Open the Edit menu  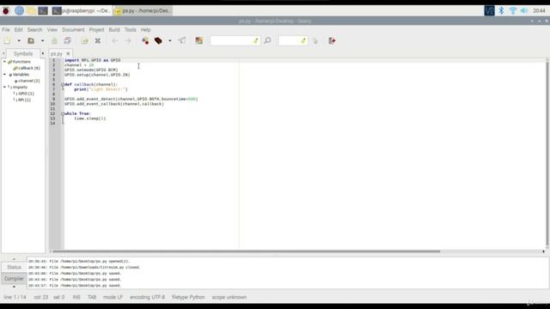point(19,30)
